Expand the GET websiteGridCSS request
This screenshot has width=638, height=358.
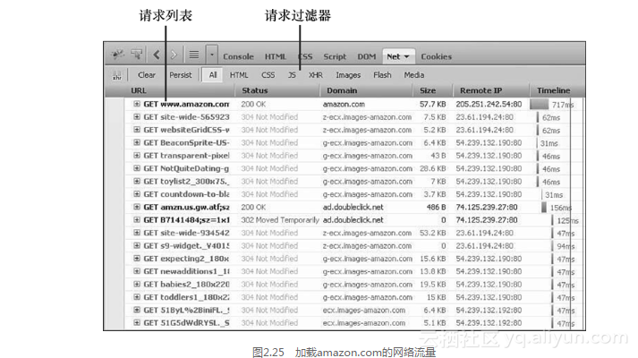[x=137, y=130]
